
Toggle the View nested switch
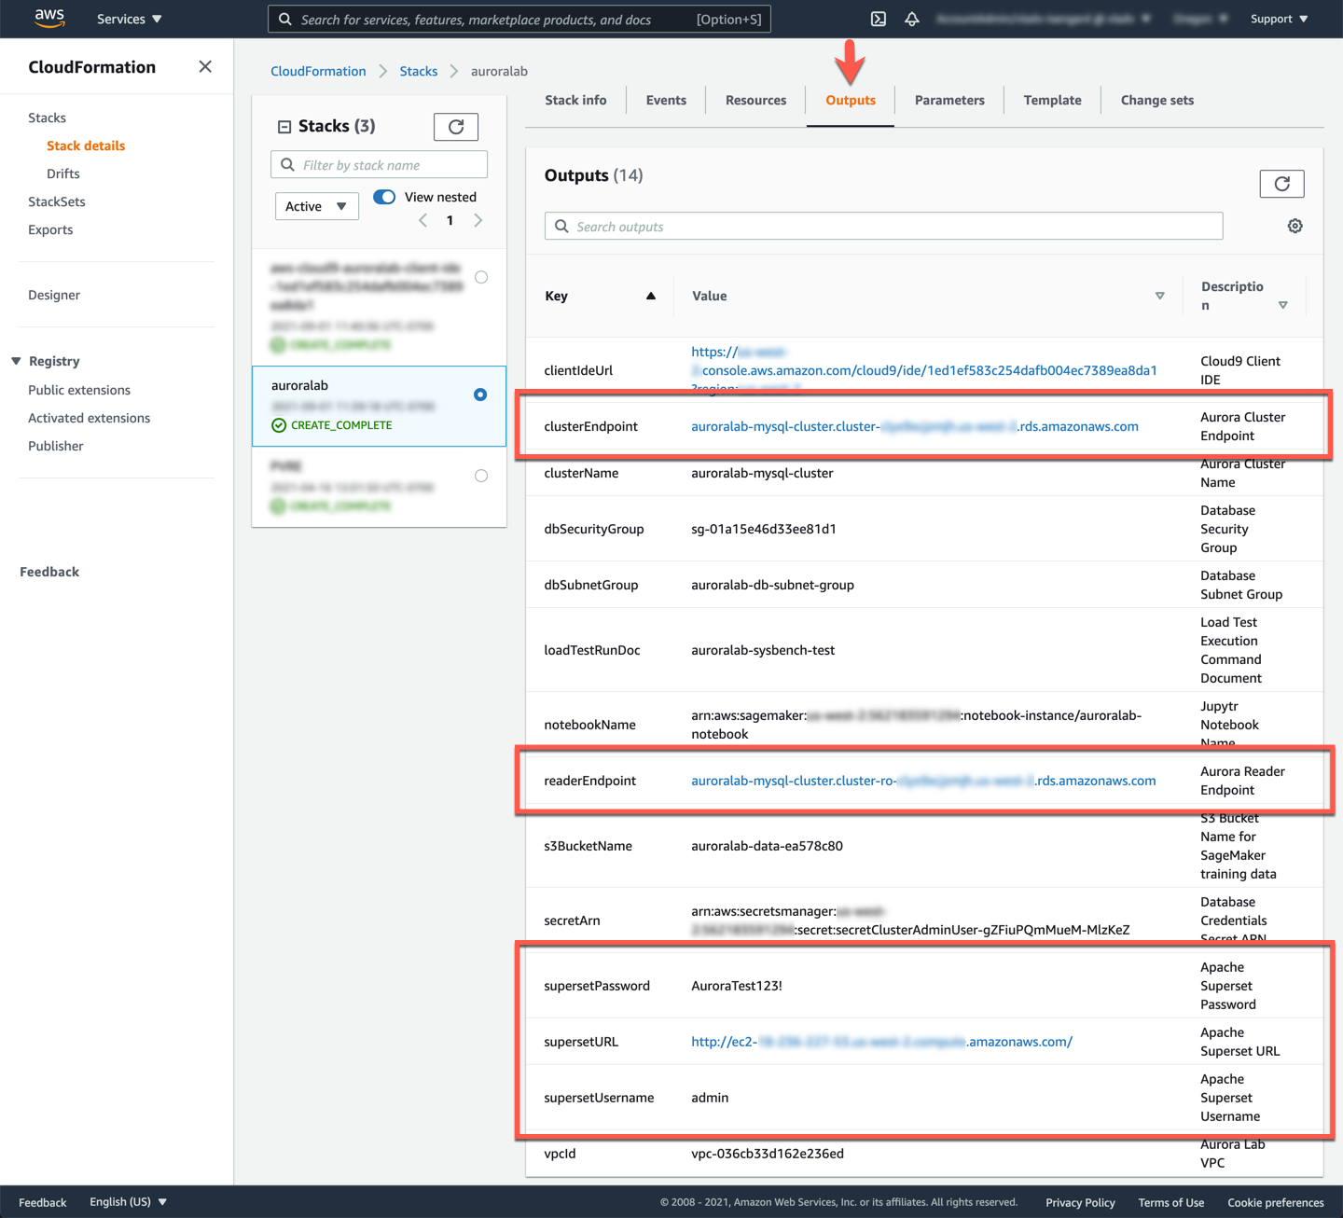pyautogui.click(x=384, y=197)
